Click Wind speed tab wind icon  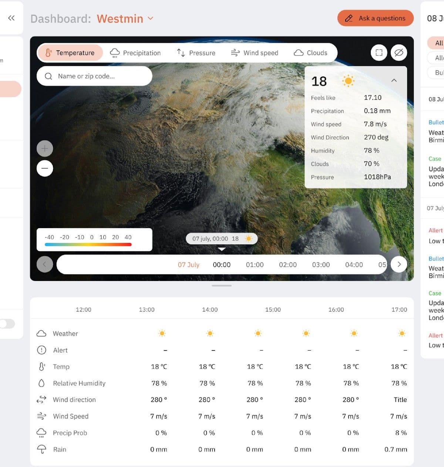[235, 53]
